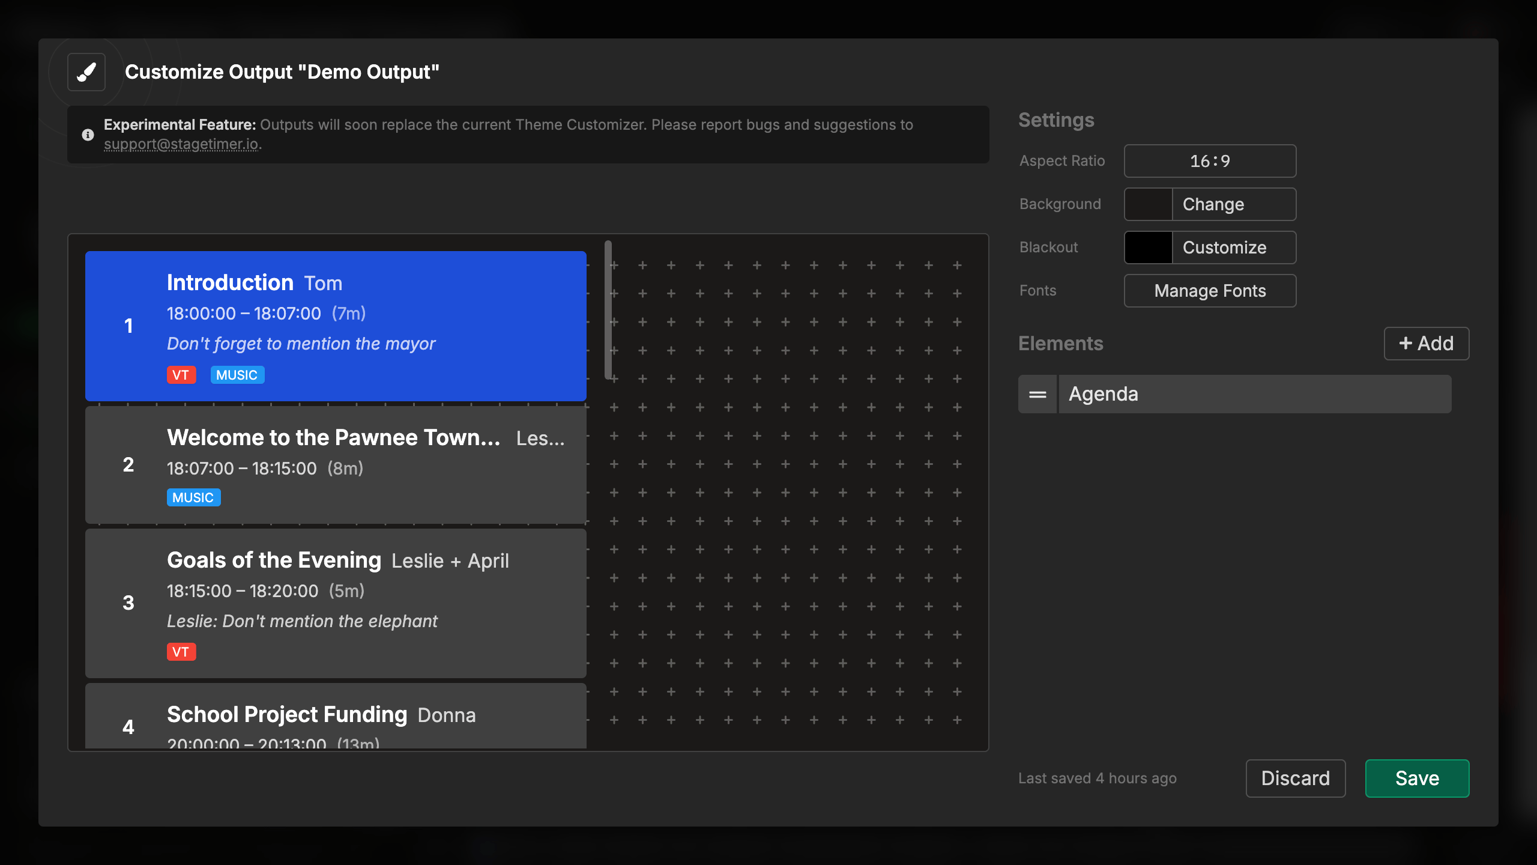Click the info icon in the Experimental Feature banner
This screenshot has height=865, width=1537.
pyautogui.click(x=88, y=135)
